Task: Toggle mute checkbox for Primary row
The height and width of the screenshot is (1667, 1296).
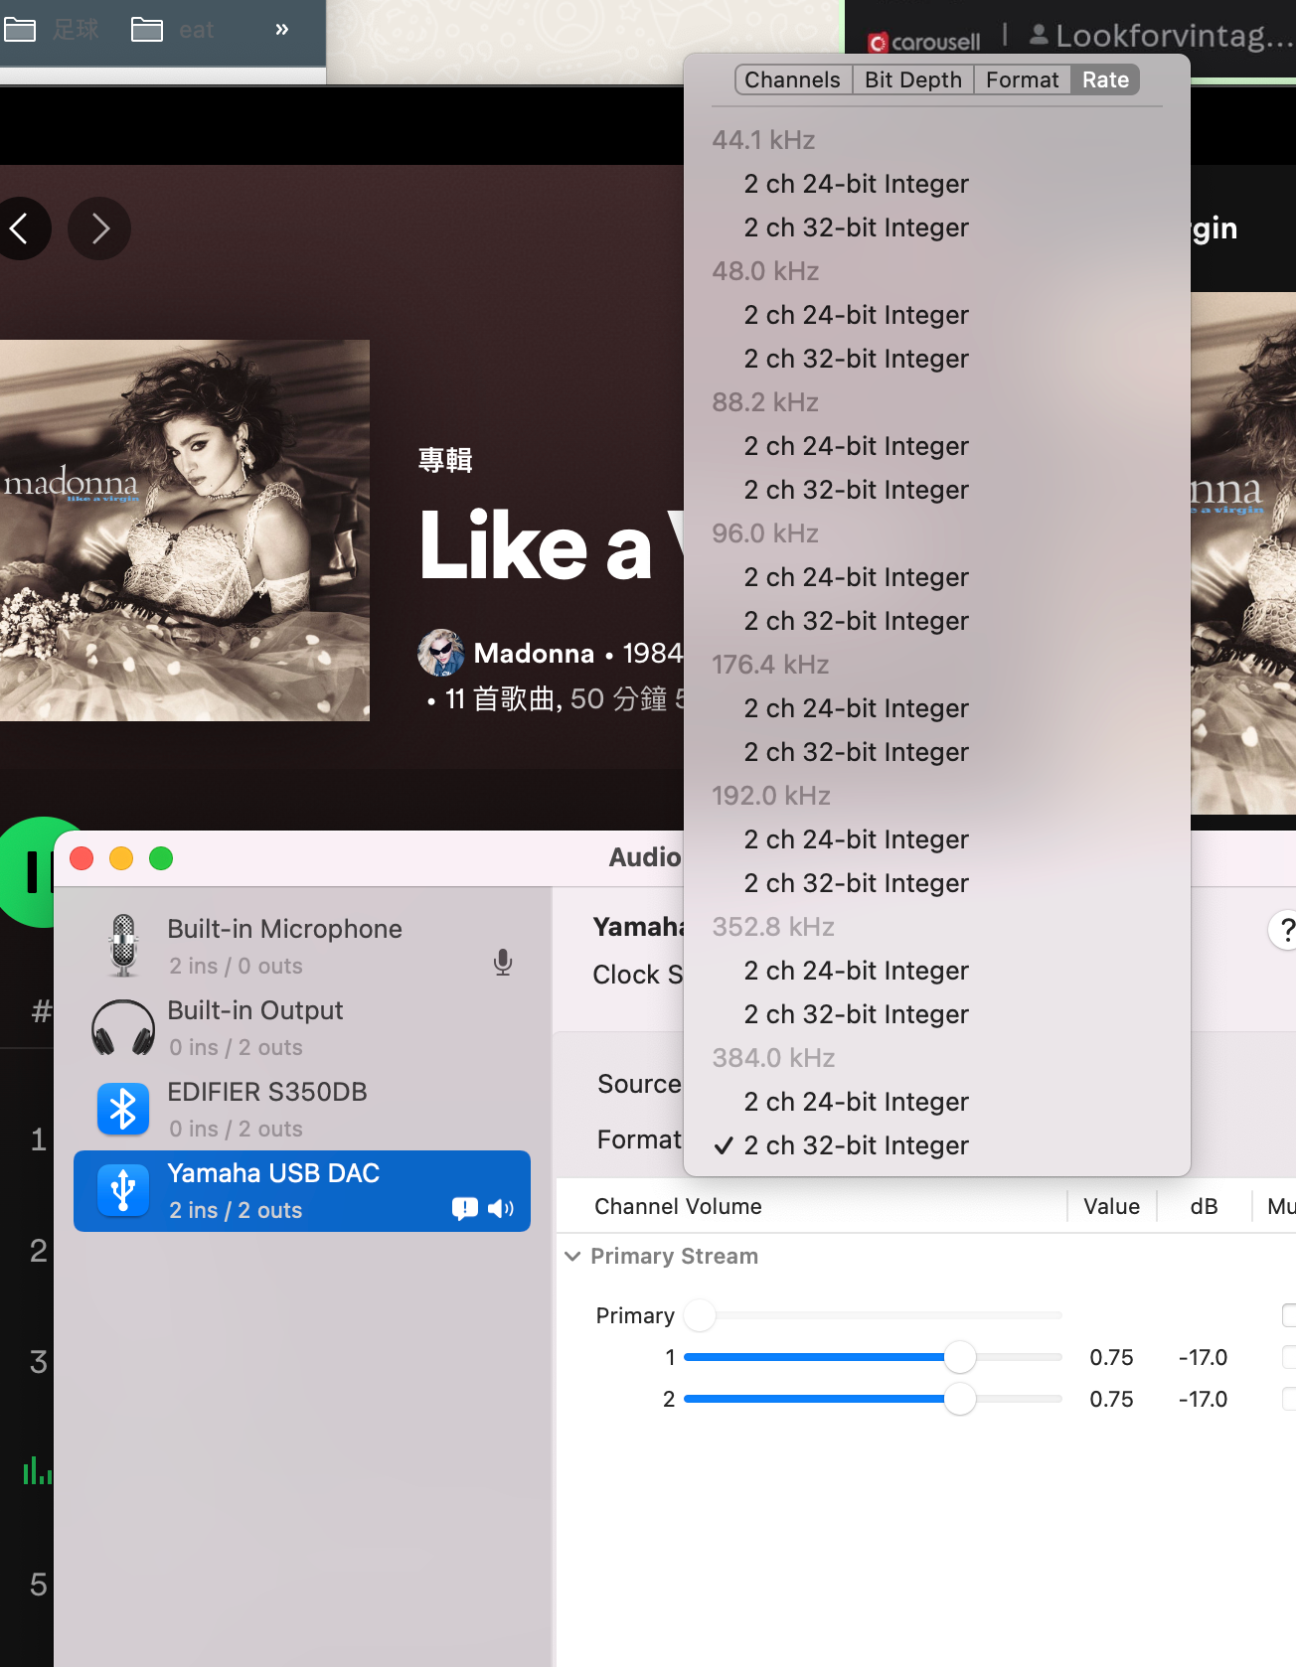Action: pyautogui.click(x=1289, y=1315)
